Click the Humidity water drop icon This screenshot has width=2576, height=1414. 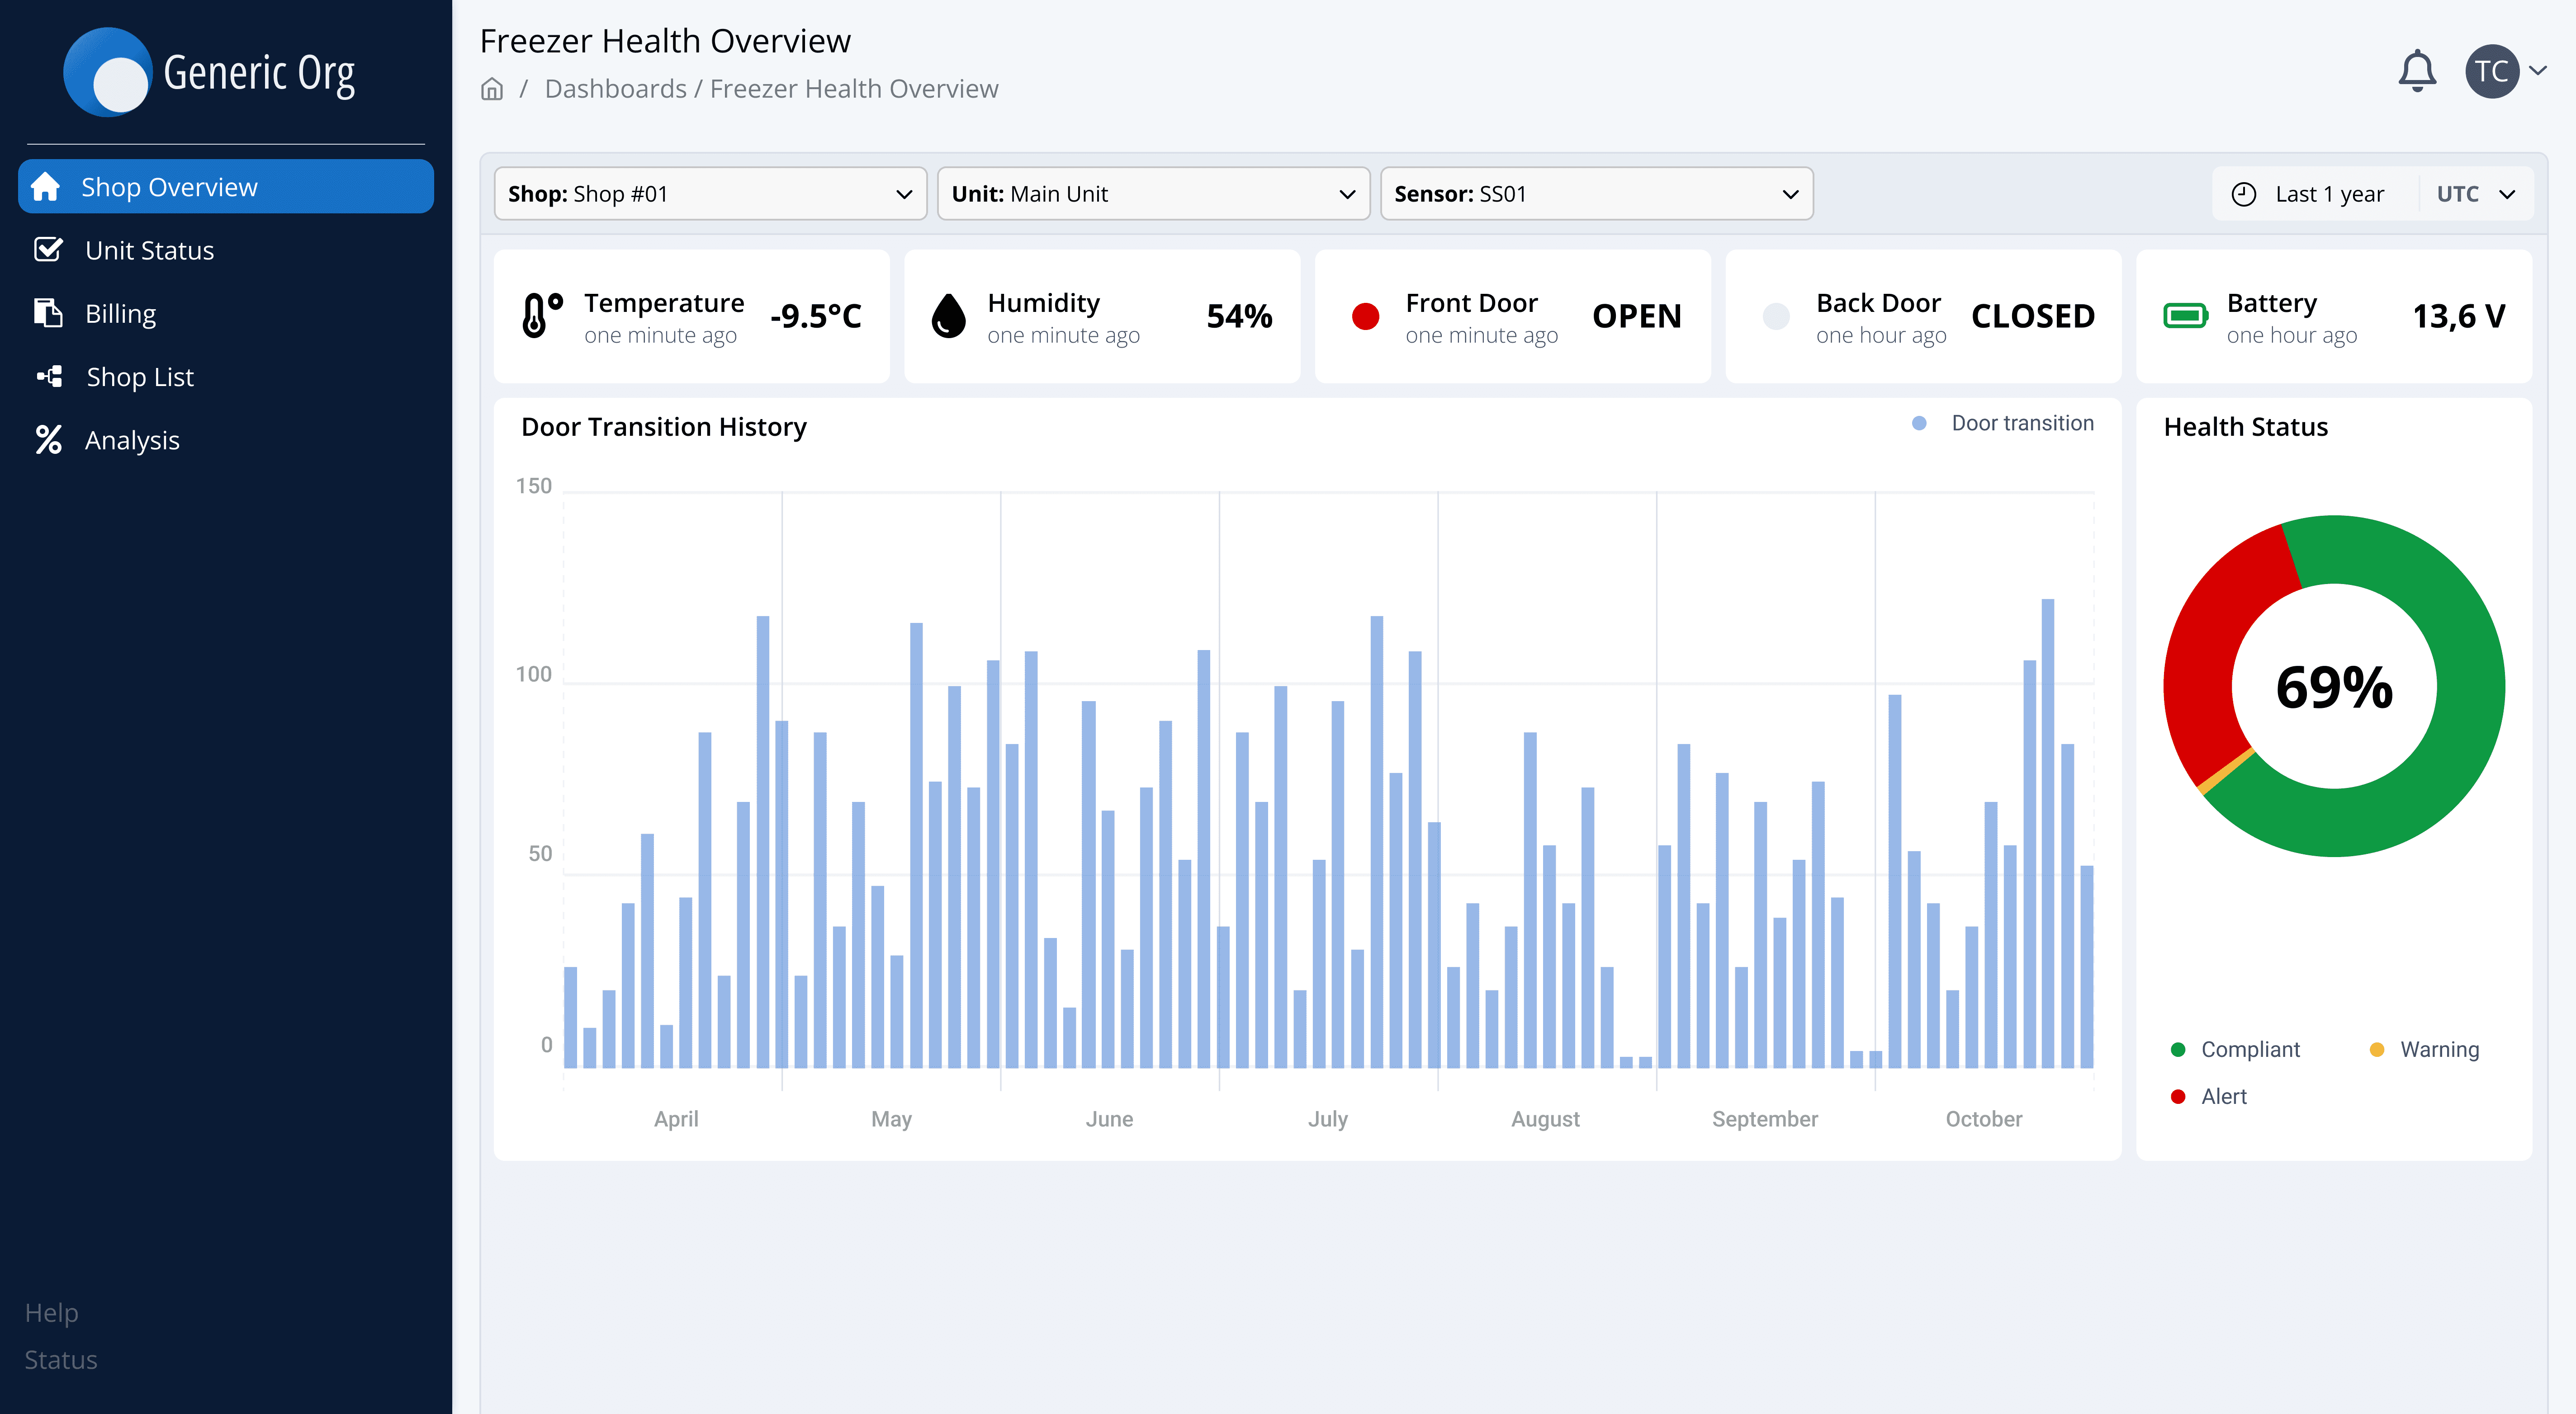click(x=948, y=316)
